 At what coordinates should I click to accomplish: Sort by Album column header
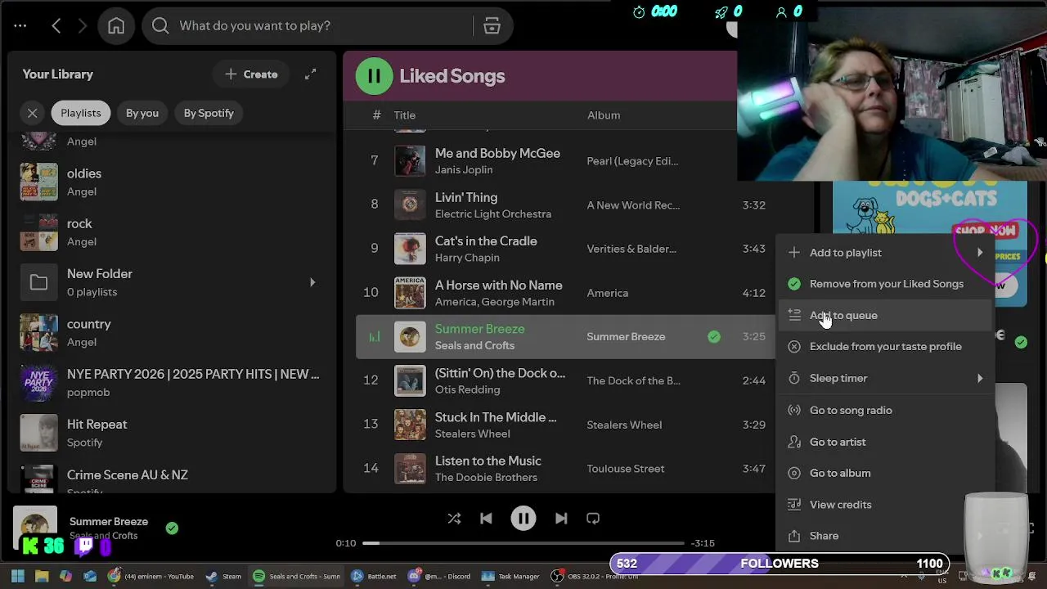coord(604,115)
